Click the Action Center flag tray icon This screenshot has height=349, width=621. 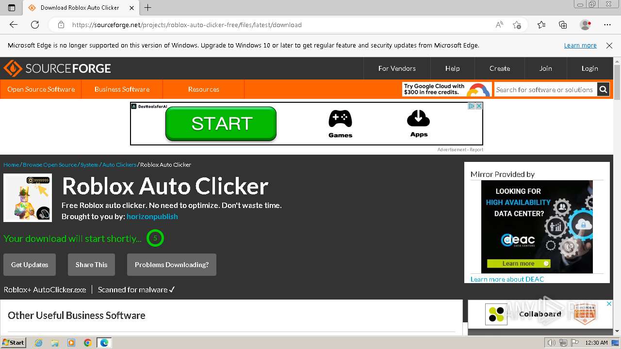point(574,343)
